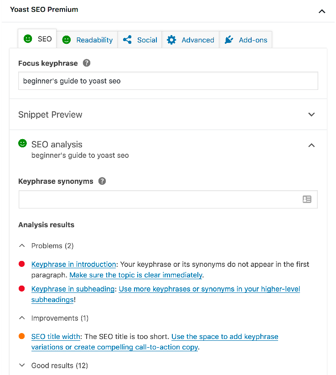Click the Focus keyphrase text field
This screenshot has height=375, width=336.
(x=168, y=81)
